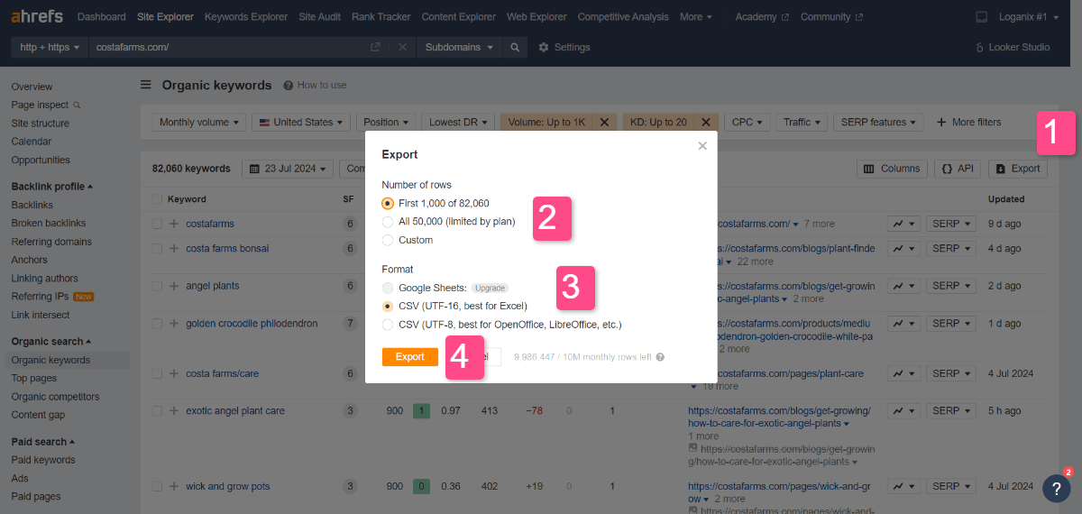Open United States country dropdown
The width and height of the screenshot is (1082, 514).
(301, 122)
